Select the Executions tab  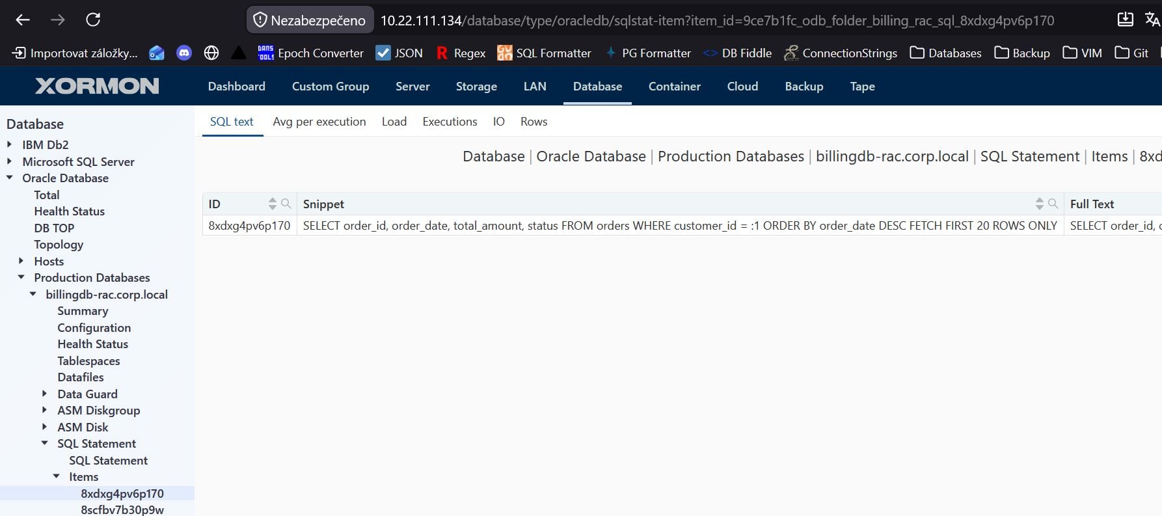pos(450,122)
